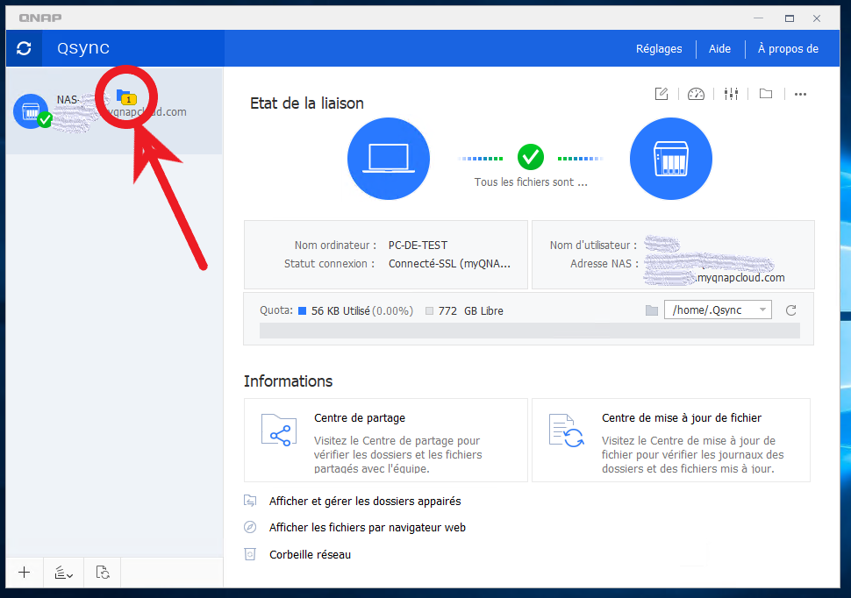
Task: Open the Aide menu
Action: [719, 49]
